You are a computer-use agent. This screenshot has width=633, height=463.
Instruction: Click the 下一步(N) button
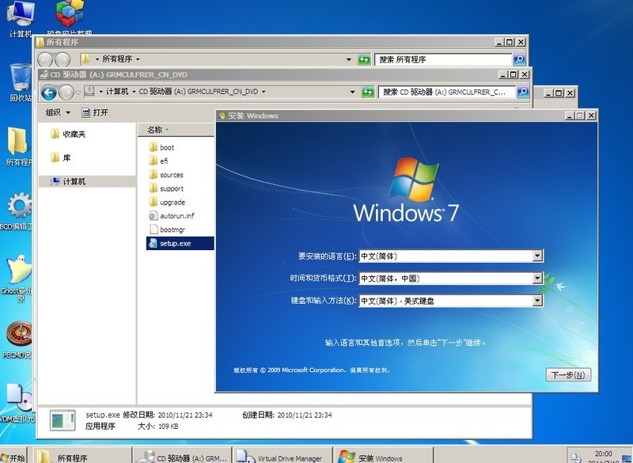click(x=568, y=374)
